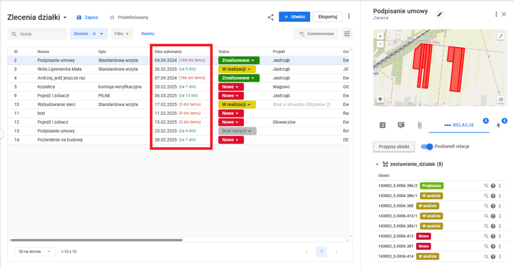The height and width of the screenshot is (269, 514).
Task: Open the comments icon tab
Action: tap(401, 125)
